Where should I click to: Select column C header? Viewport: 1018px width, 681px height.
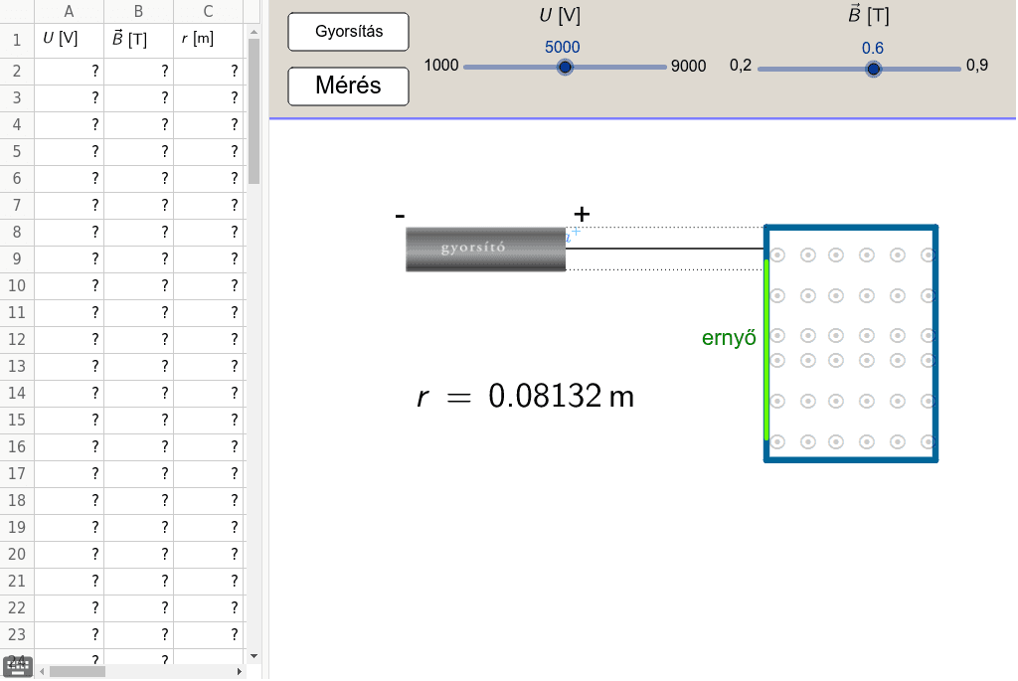click(x=208, y=12)
